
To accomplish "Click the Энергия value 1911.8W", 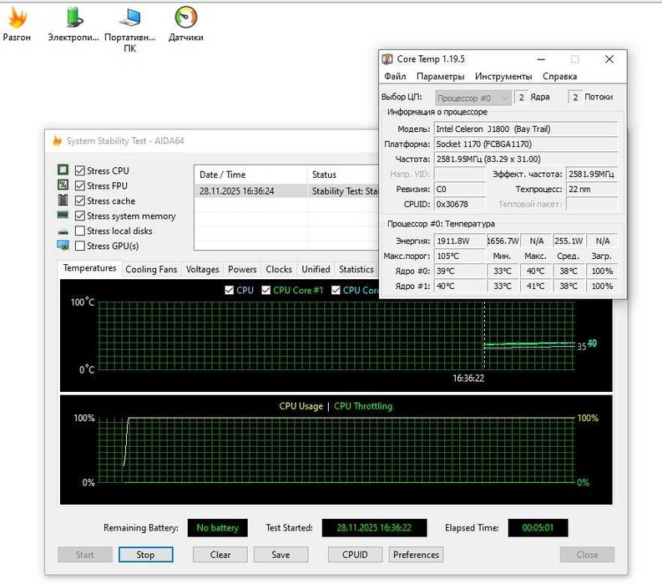I will pyautogui.click(x=460, y=241).
